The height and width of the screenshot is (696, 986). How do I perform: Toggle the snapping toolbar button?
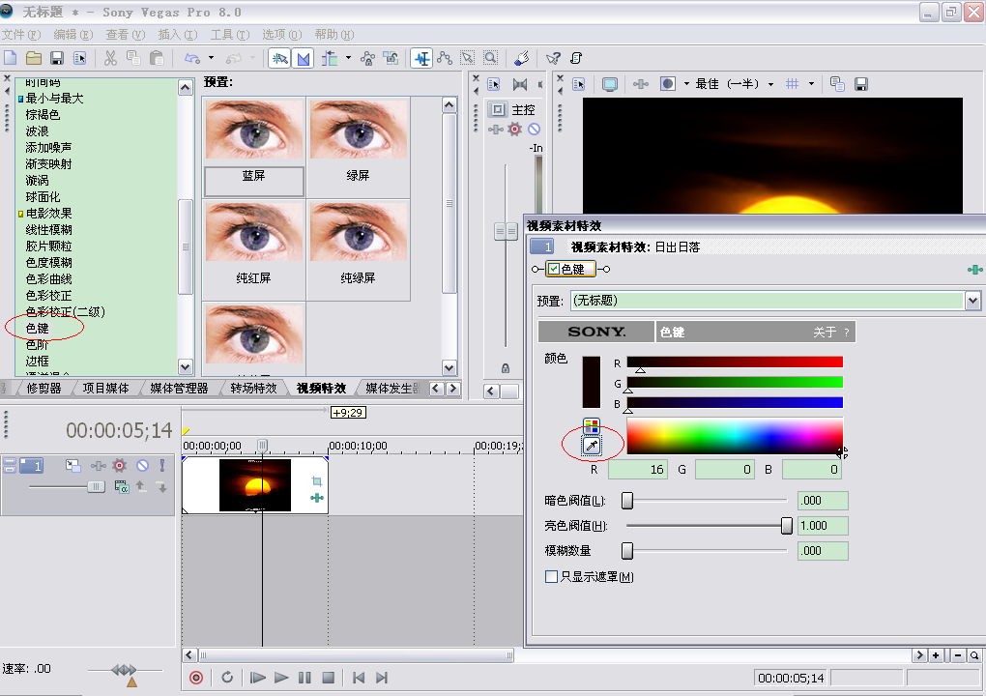[x=279, y=58]
